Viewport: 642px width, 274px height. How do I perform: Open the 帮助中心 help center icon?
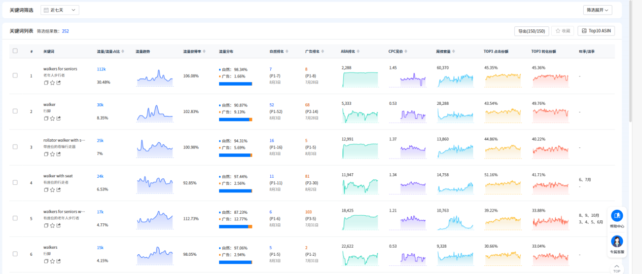617,216
